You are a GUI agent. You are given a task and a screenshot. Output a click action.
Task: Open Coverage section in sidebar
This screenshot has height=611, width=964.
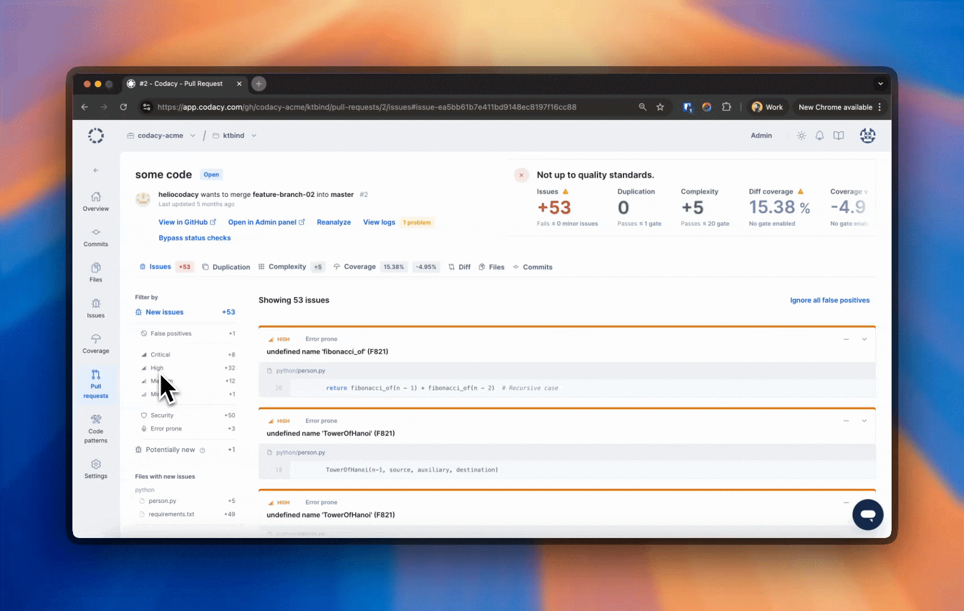tap(96, 344)
